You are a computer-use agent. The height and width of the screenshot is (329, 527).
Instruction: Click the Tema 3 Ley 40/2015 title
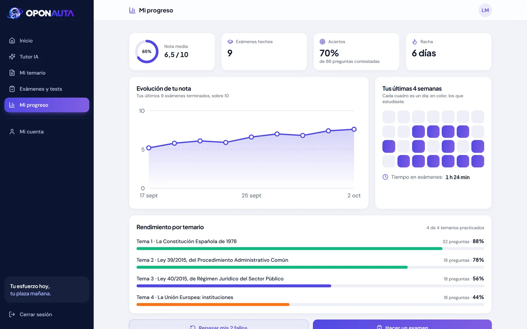point(210,279)
